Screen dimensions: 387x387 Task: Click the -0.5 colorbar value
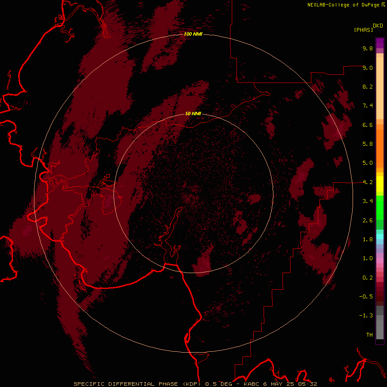[366, 297]
